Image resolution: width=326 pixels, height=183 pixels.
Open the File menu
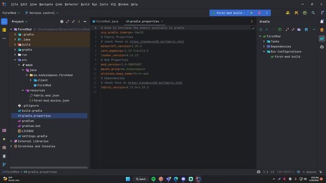tap(14, 4)
